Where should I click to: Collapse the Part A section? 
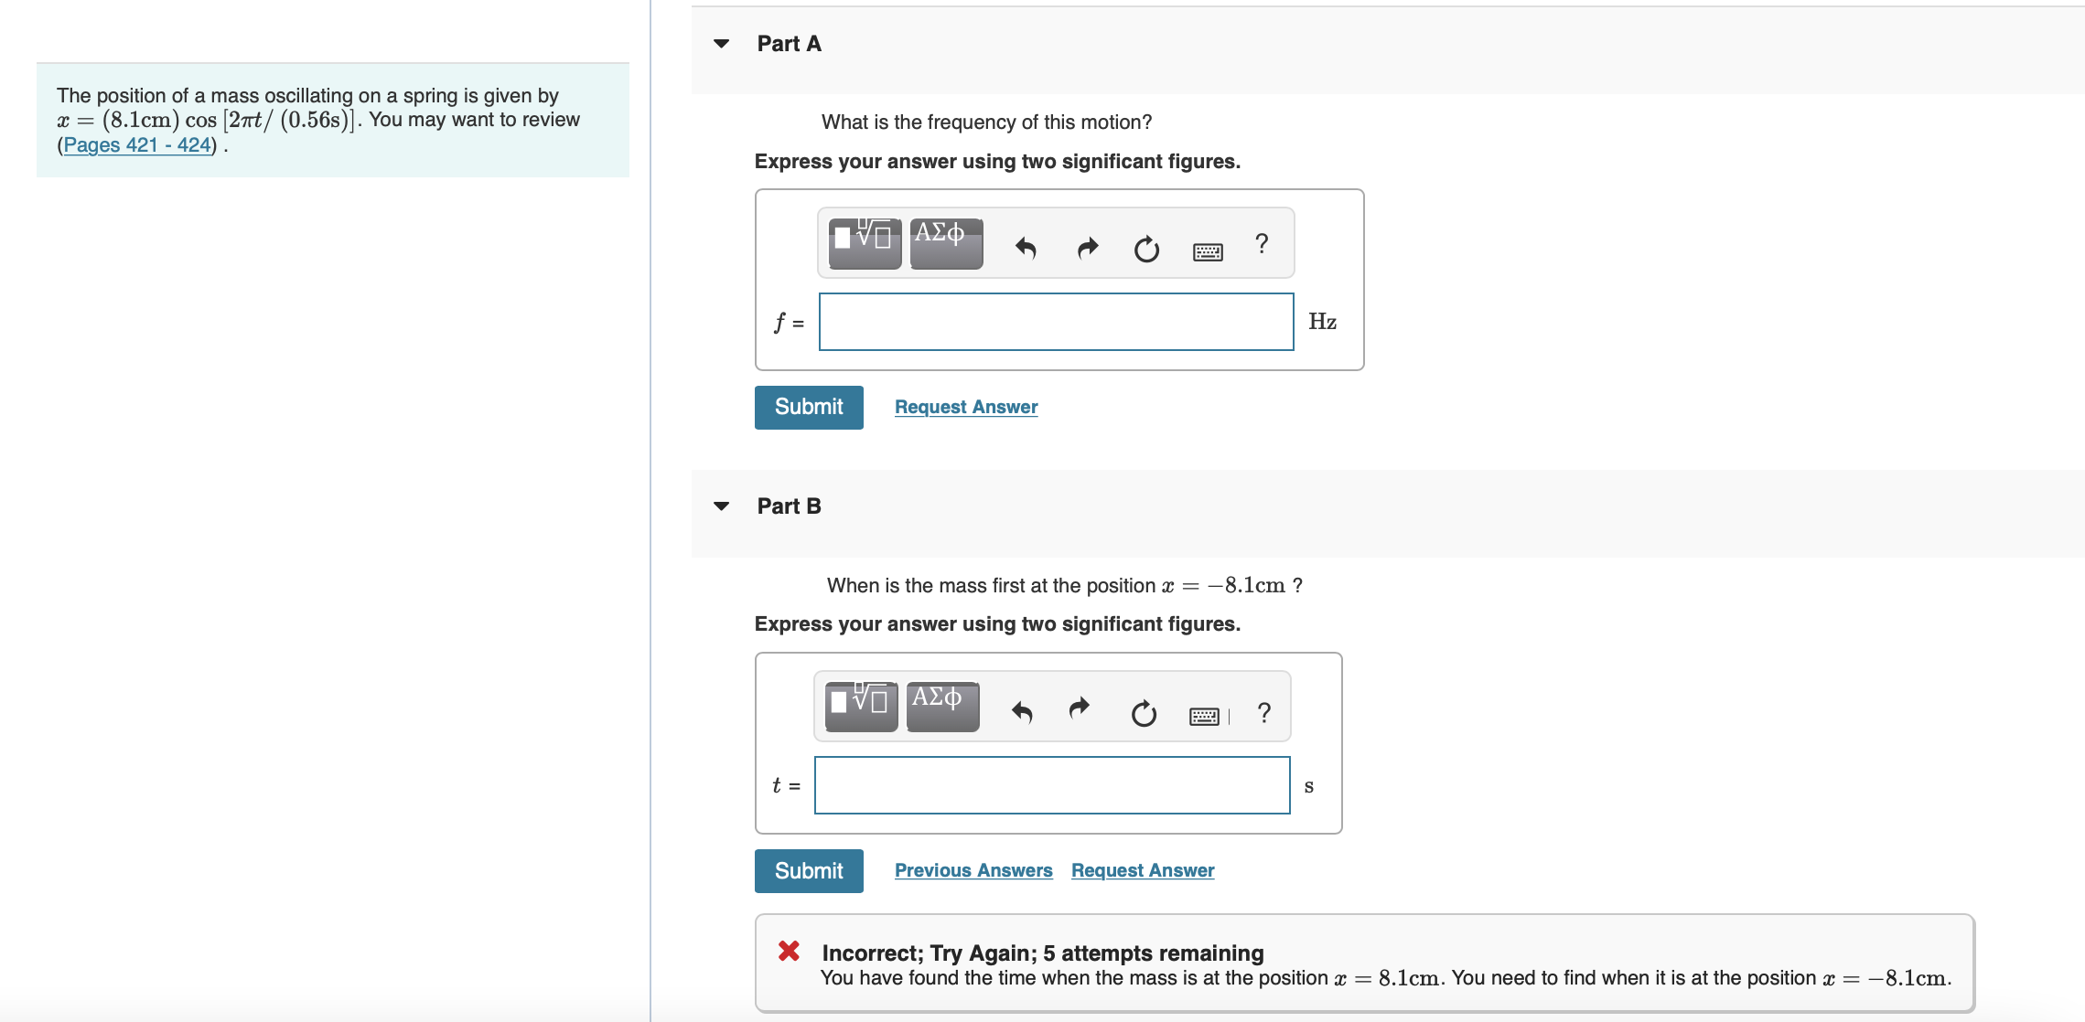(x=722, y=44)
